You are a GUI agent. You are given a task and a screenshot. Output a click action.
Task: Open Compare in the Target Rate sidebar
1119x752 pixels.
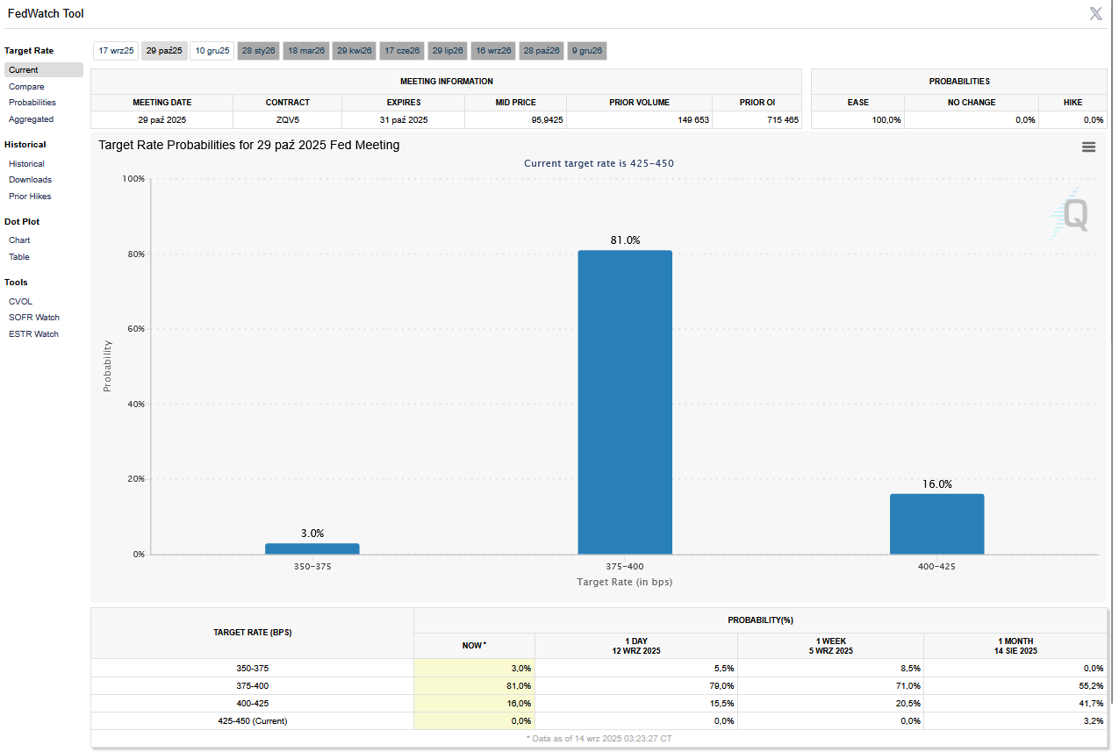(x=26, y=87)
